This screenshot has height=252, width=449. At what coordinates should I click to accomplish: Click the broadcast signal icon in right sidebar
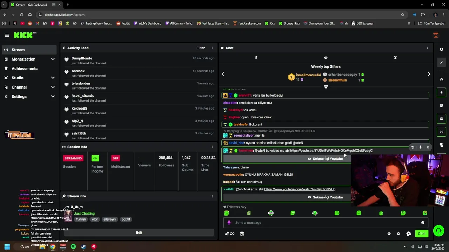click(441, 132)
